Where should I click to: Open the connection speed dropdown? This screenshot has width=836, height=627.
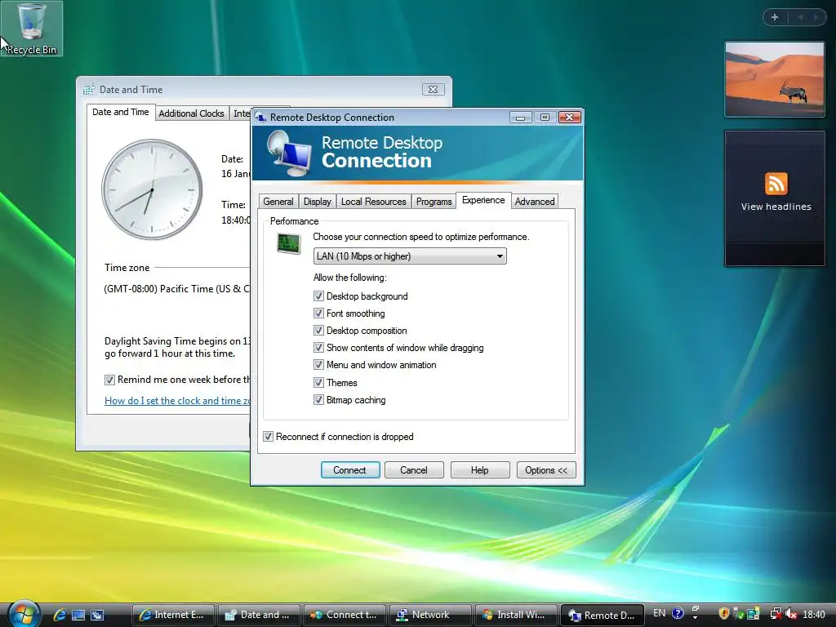point(410,256)
